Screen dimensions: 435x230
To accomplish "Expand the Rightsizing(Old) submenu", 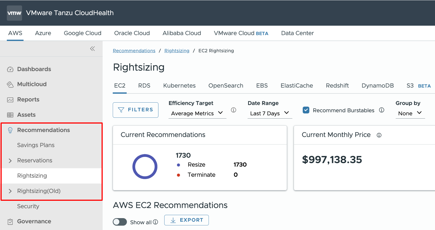I will [x=10, y=191].
